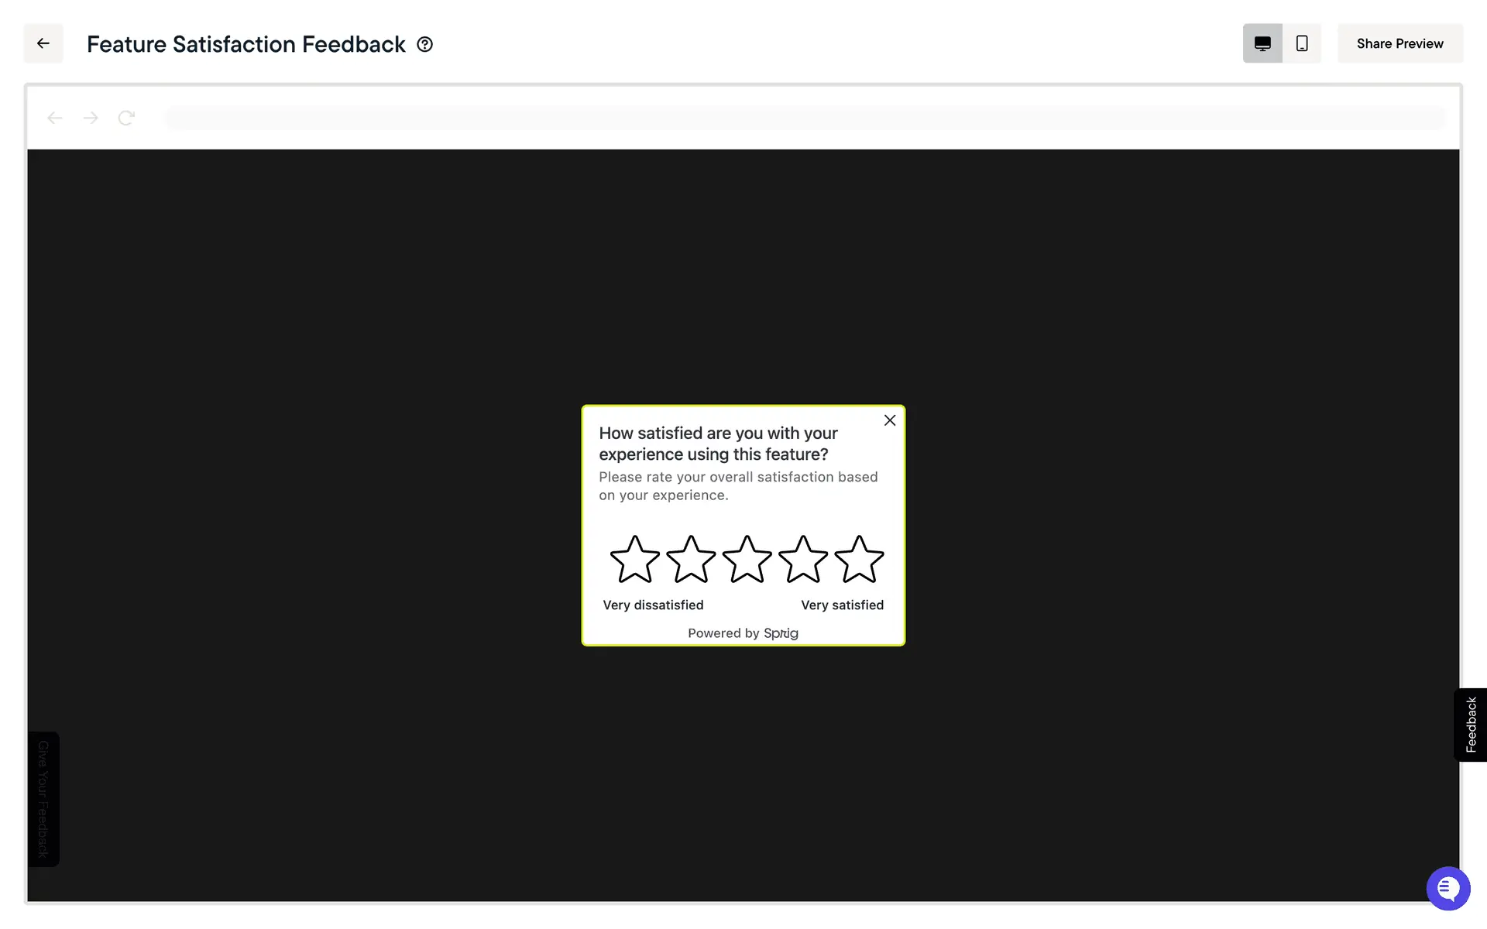Select the second star rating
Image resolution: width=1487 pixels, height=929 pixels.
coord(691,560)
